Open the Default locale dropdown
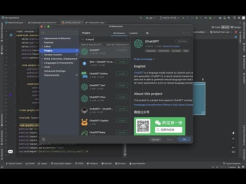Viewport: 246px width, 184px height. pos(221,32)
